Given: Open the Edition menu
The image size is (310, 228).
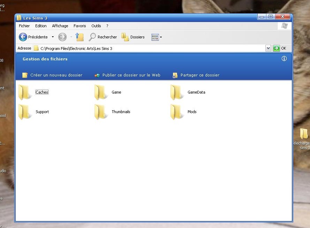Looking at the screenshot, I should 41,26.
